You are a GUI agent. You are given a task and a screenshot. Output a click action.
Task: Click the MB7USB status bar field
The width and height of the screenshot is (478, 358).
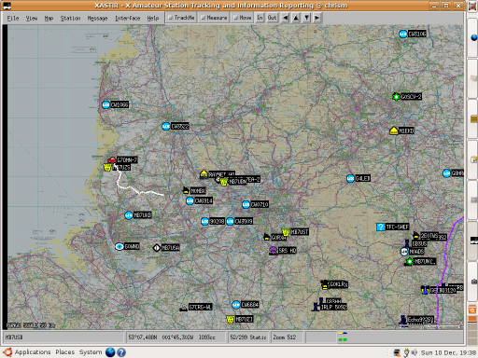(63, 337)
